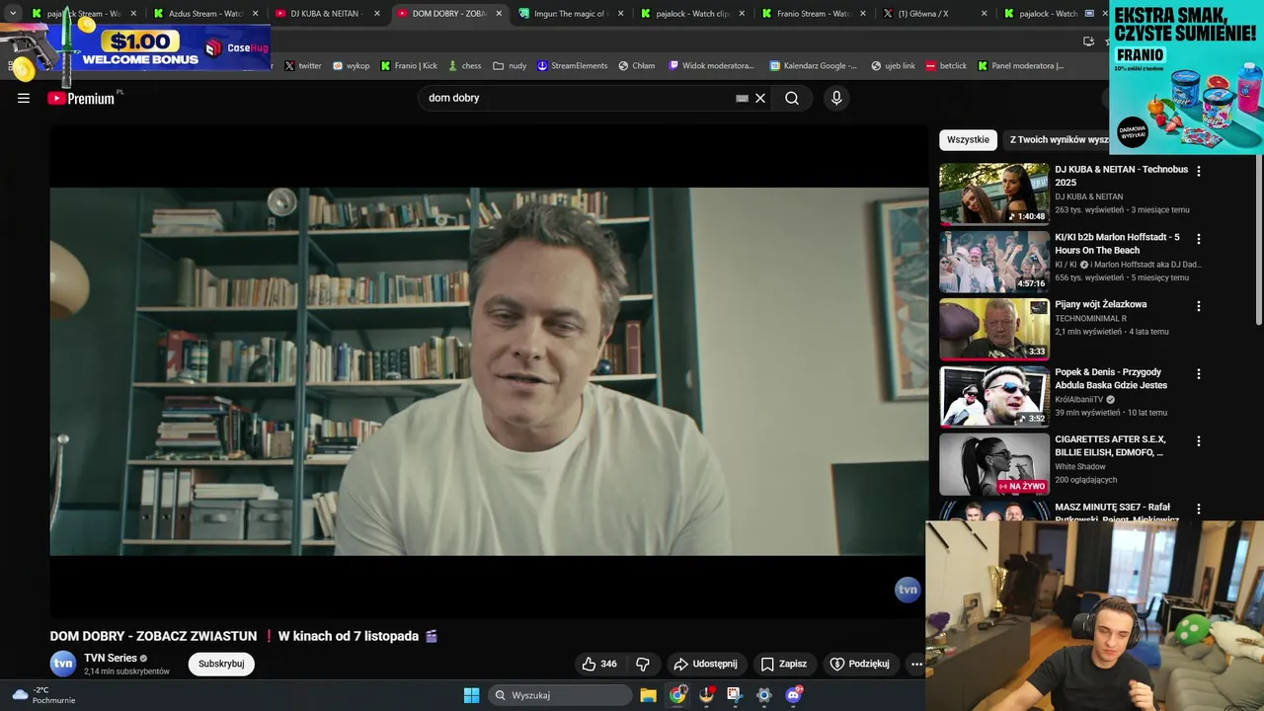Open nudy bookmarks folder

pyautogui.click(x=511, y=66)
